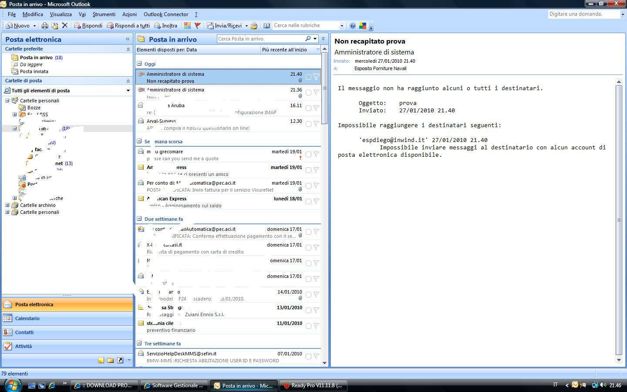Switch to Ready Pro V11.11.8 taskbar window

coord(313,385)
